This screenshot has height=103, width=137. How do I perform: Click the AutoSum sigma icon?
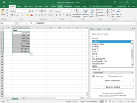point(108,10)
